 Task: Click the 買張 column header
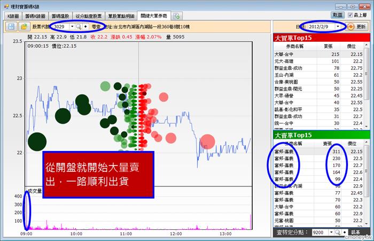328,47
